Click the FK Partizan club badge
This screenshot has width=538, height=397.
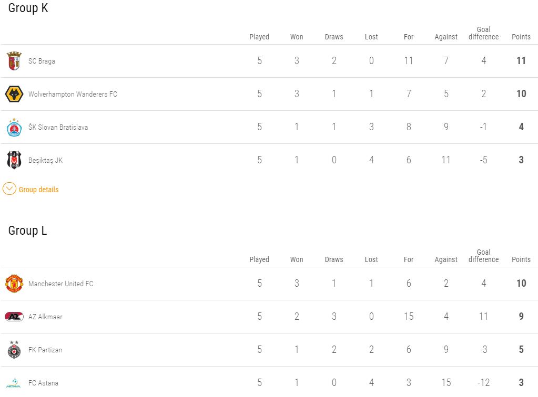14,349
